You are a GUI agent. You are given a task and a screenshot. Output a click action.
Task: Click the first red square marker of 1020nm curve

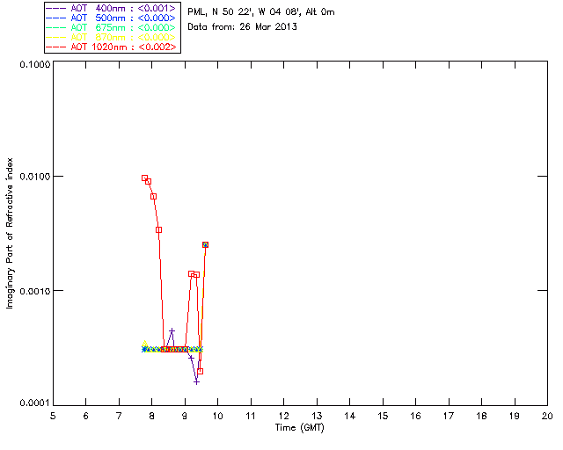pos(144,178)
